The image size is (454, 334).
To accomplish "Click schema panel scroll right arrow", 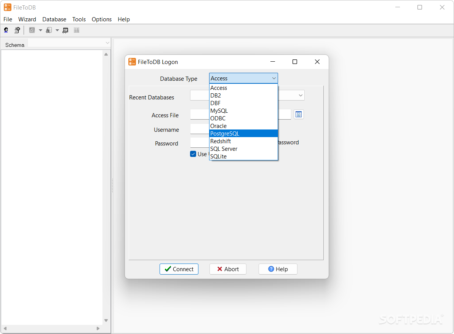I will [x=98, y=329].
